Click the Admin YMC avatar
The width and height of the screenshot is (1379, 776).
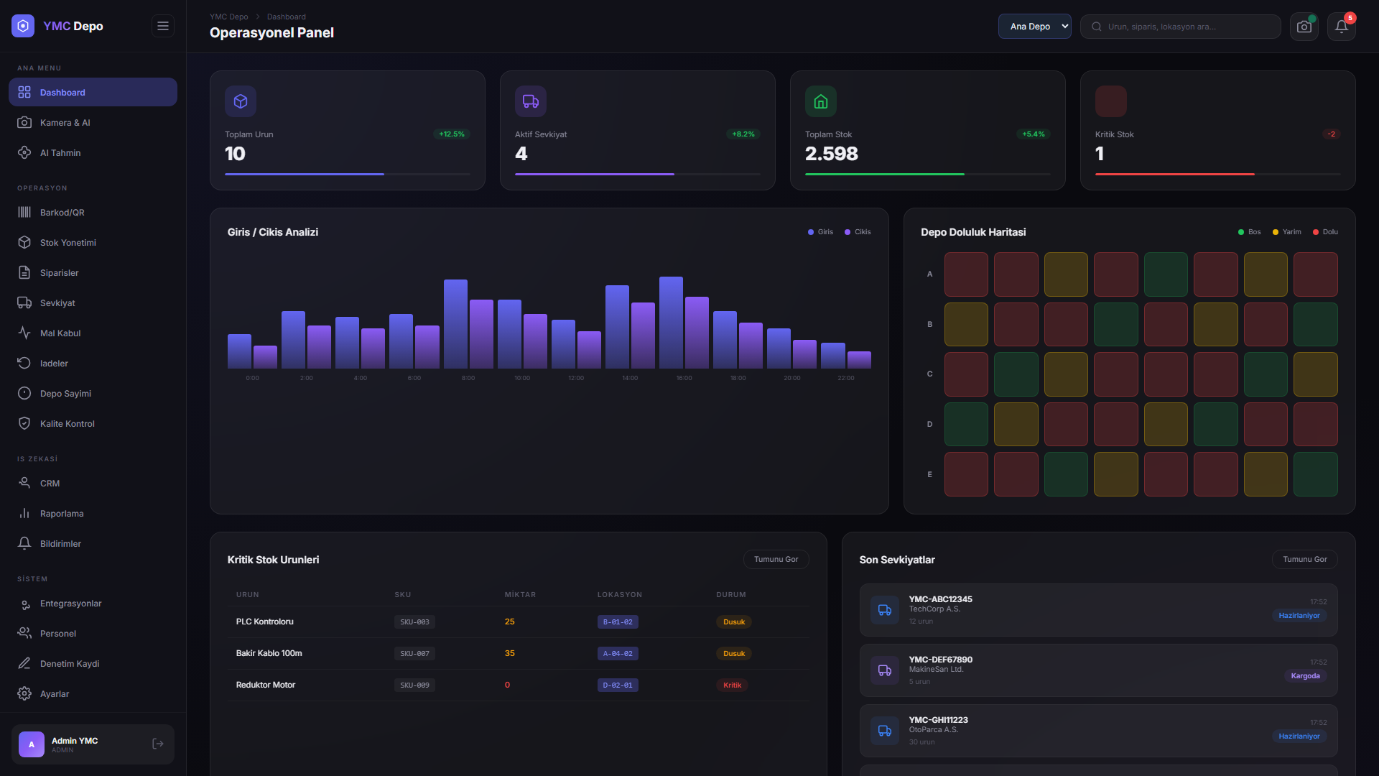coord(32,744)
